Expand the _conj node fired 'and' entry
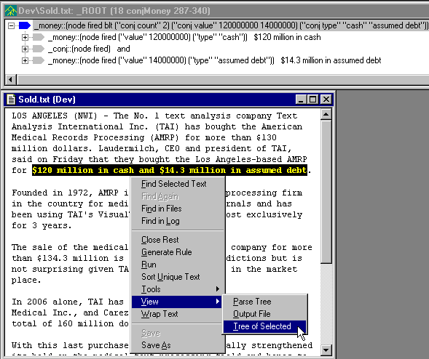429x359 pixels. click(x=25, y=49)
